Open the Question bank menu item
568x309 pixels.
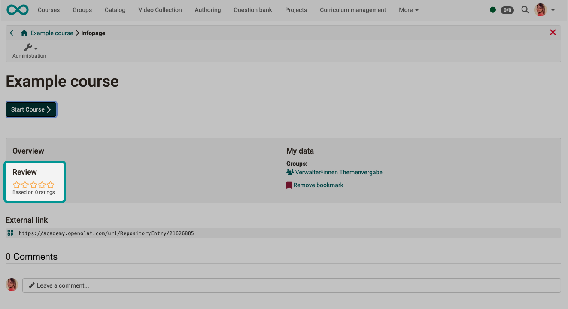(252, 10)
